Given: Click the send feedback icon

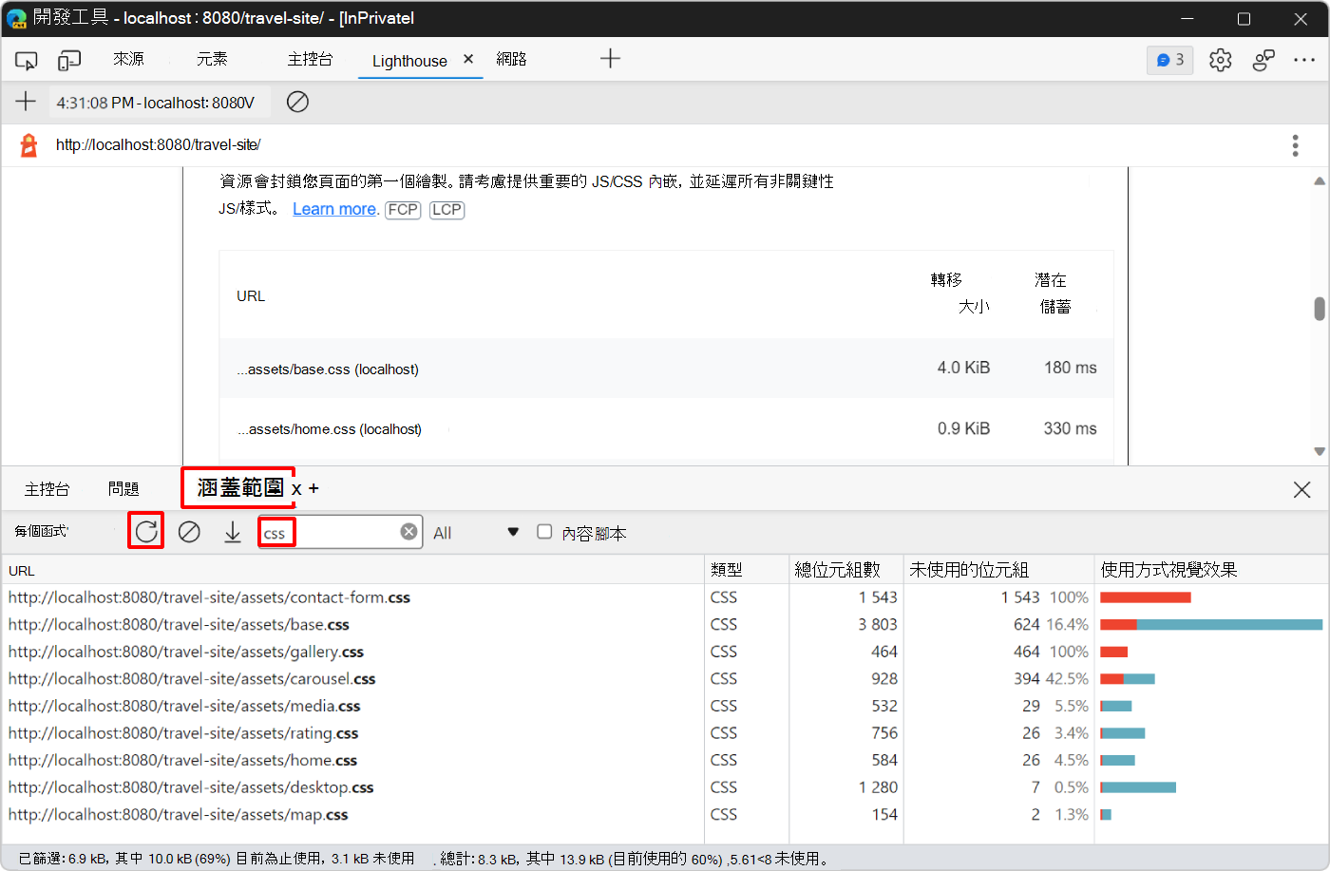Looking at the screenshot, I should tap(1263, 59).
